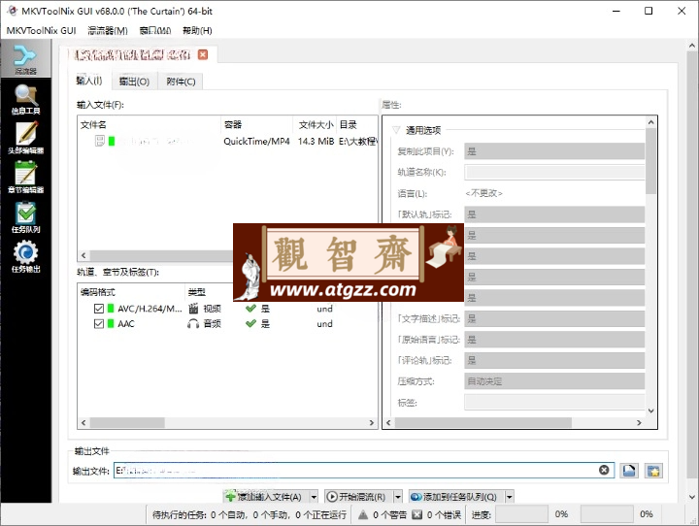The image size is (699, 526).
Task: Click the 14.3 MiB file size cell
Action: point(316,142)
